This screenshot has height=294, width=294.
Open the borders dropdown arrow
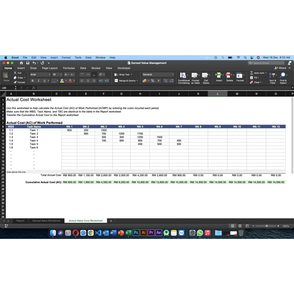pyautogui.click(x=57, y=81)
